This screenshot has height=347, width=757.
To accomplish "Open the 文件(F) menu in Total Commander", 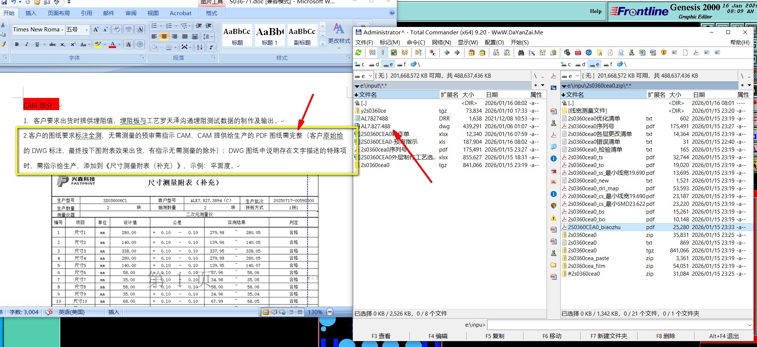I will pos(364,42).
